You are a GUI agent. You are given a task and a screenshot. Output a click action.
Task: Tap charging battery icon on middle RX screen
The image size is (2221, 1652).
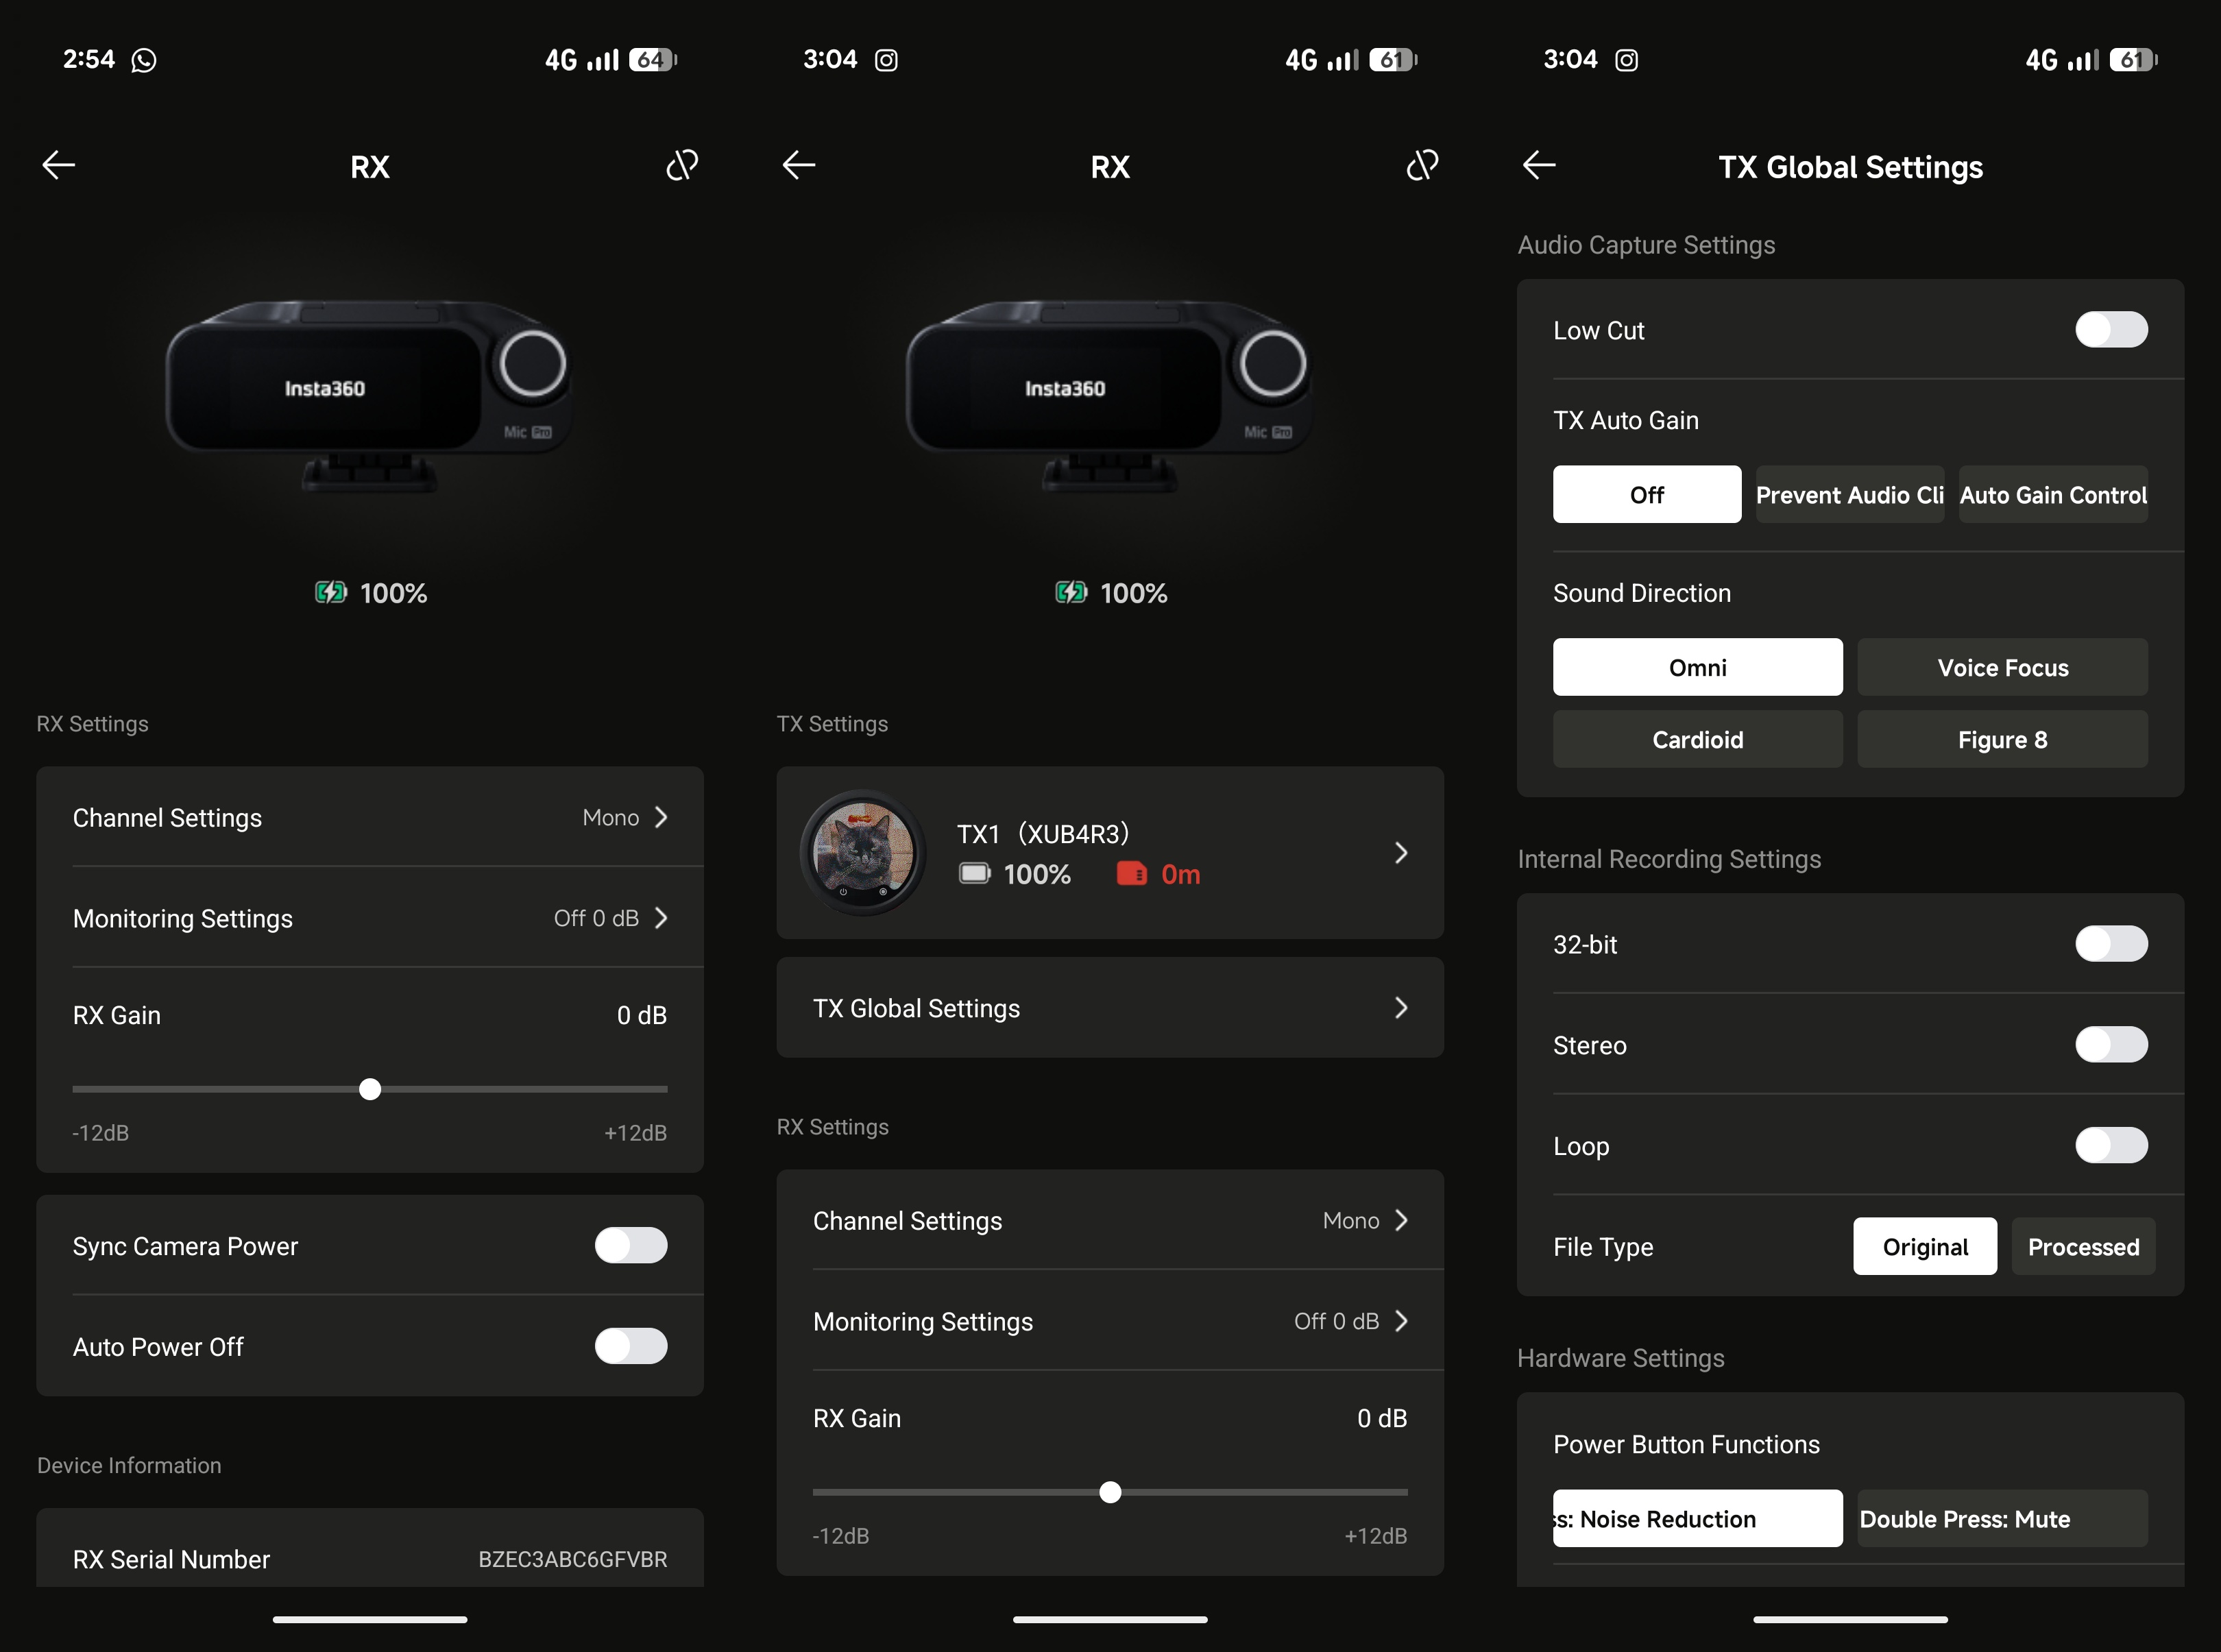click(x=1071, y=593)
